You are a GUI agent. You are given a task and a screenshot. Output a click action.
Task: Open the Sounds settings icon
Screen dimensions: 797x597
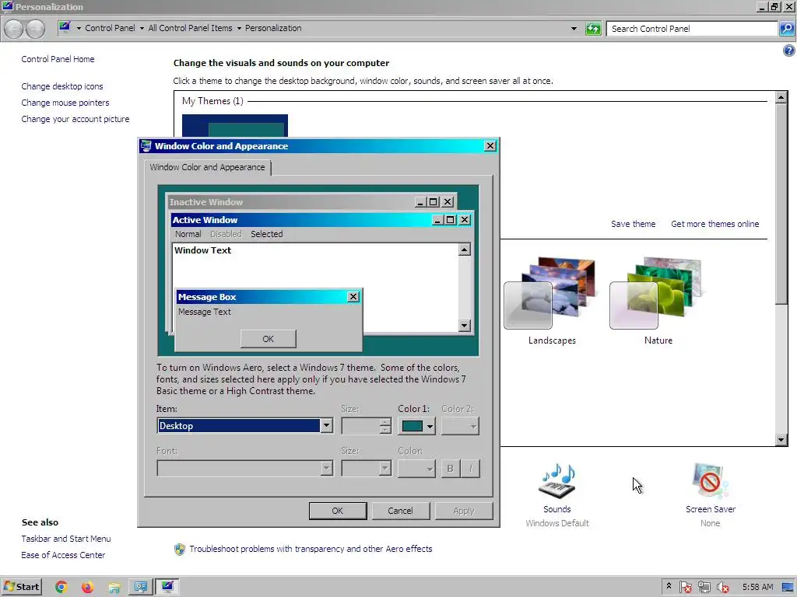(557, 480)
